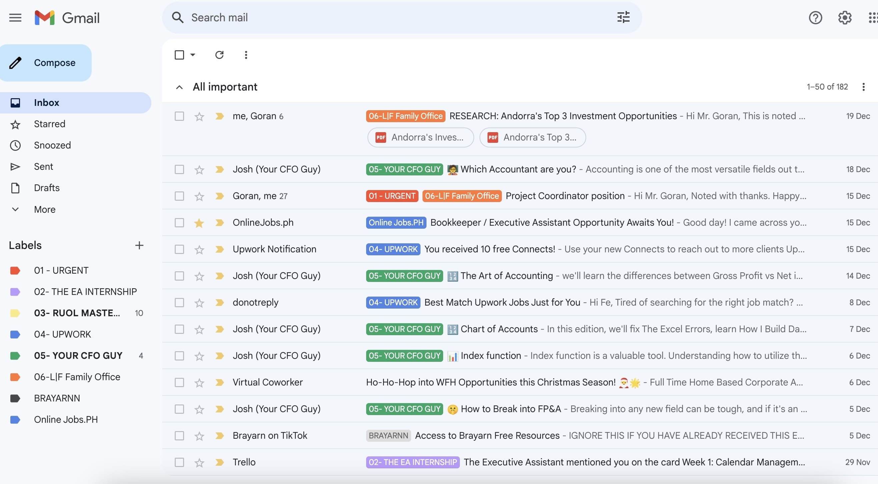Screen dimensions: 878x484
Task: Select the OnlineJobs.ph email checkbox
Action: pyautogui.click(x=179, y=223)
